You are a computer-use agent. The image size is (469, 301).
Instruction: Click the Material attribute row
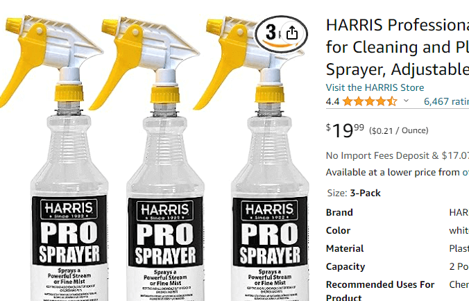coord(398,248)
